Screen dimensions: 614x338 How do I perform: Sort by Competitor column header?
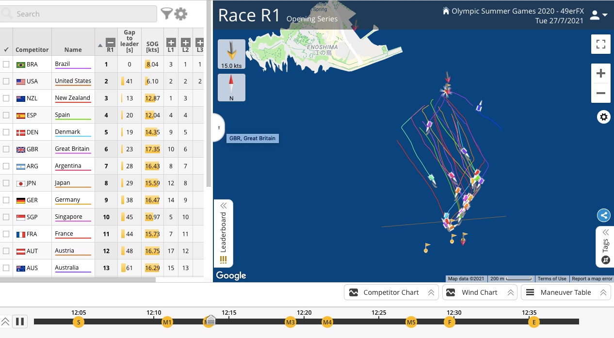click(x=32, y=49)
